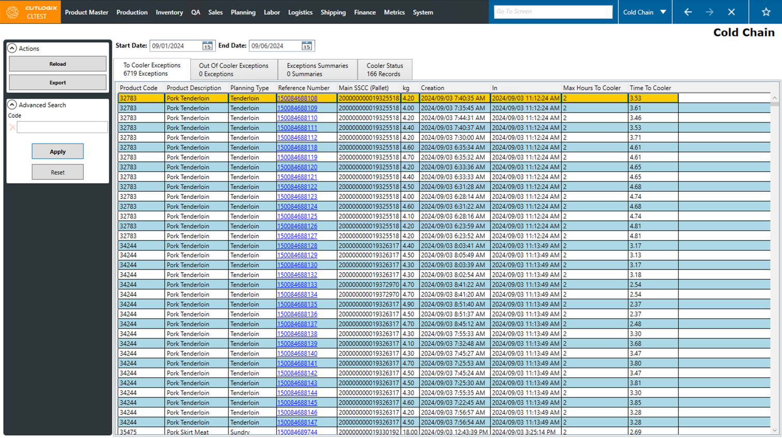Viewport: 782px width, 438px height.
Task: Navigate forward with the right arrow
Action: pos(709,12)
